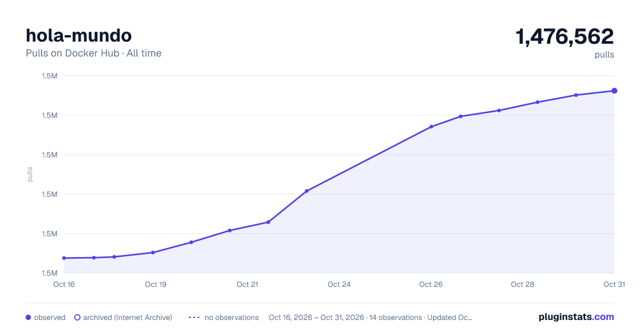Click the "Pulls on Docker Hub · All time" subtitle
This screenshot has height=336, width=640.
click(93, 53)
